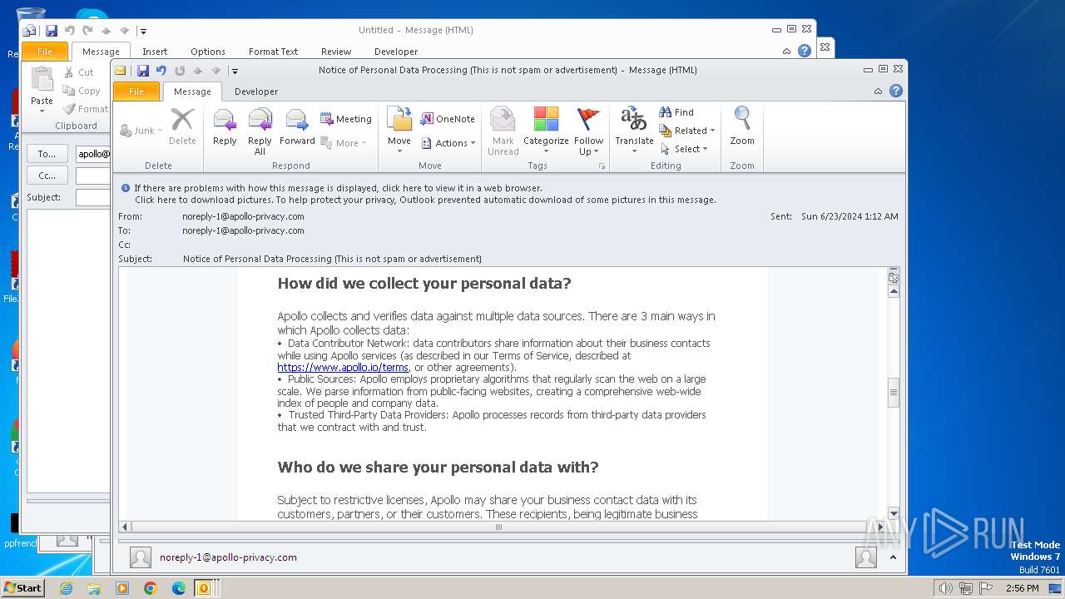Click Copy in Untitled window clipboard group
The height and width of the screenshot is (599, 1065).
coord(82,91)
